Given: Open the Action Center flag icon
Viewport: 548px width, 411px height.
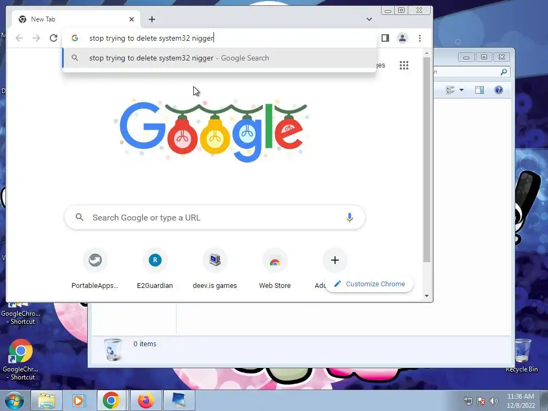Looking at the screenshot, I should pyautogui.click(x=481, y=401).
